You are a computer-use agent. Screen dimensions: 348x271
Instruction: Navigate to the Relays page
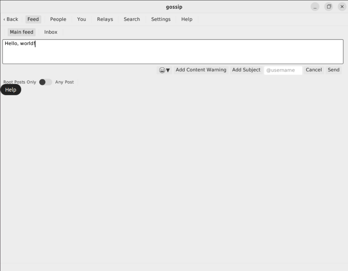tap(105, 19)
